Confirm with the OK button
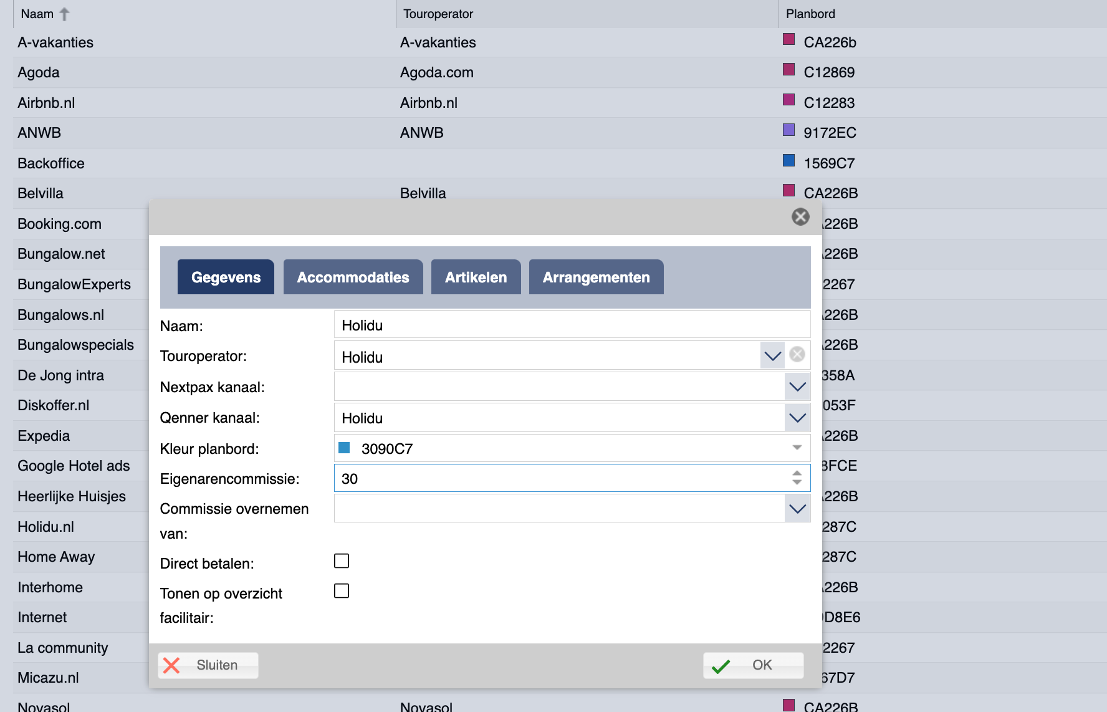The width and height of the screenshot is (1107, 712). pyautogui.click(x=753, y=665)
